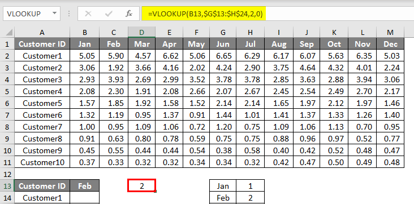Click the Customer1 cell in row 14

click(x=42, y=198)
